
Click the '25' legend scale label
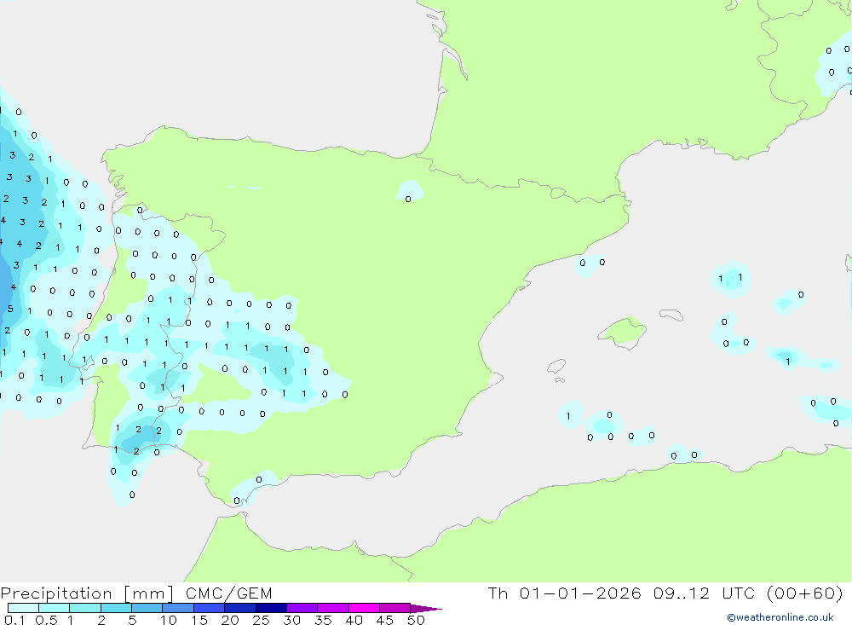point(262,620)
